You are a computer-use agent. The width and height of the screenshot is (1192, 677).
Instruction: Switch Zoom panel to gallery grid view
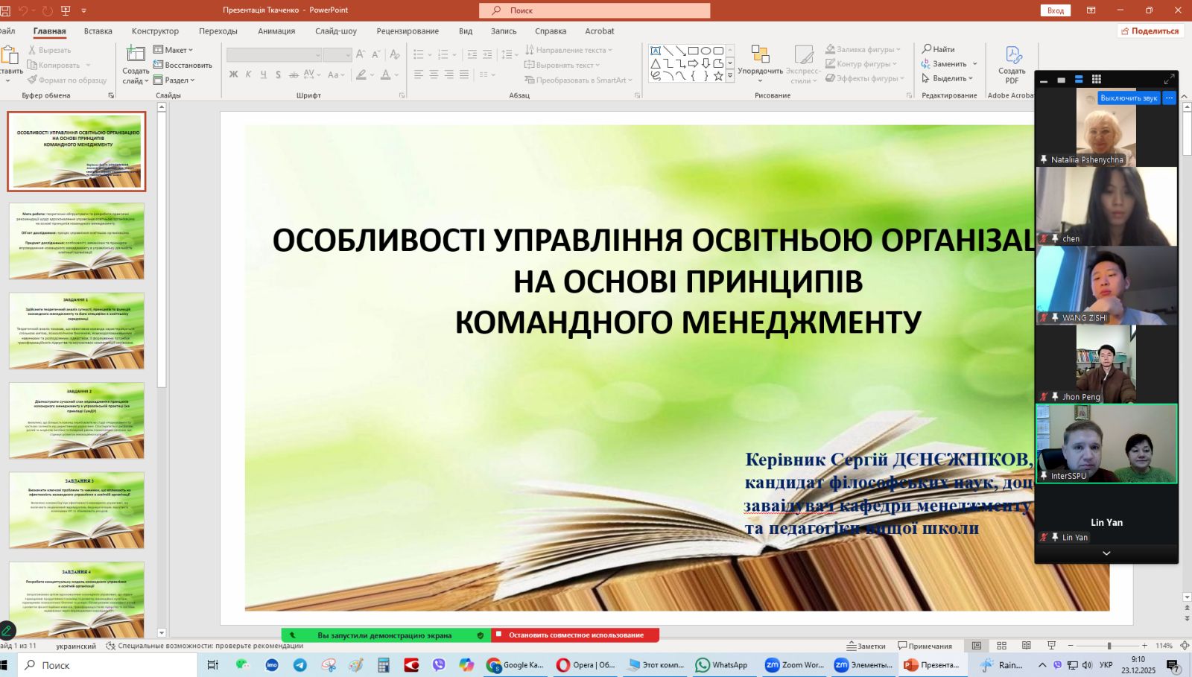coord(1096,80)
